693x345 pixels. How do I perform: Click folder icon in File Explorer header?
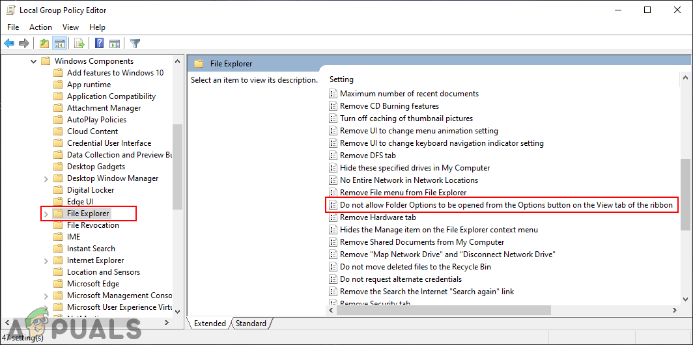pyautogui.click(x=199, y=64)
